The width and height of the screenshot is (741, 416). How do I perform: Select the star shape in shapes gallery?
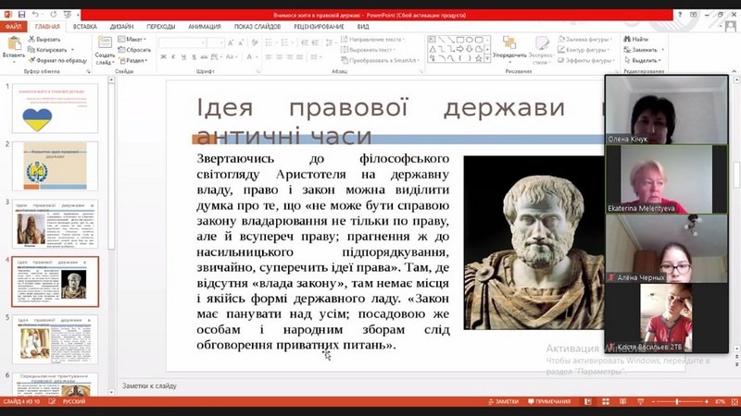pyautogui.click(x=478, y=58)
